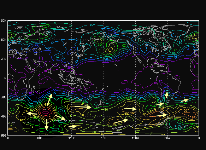Screen dimensions: 206x150
Task: Click the EQ latitude axis label
Action: coord(4,78)
